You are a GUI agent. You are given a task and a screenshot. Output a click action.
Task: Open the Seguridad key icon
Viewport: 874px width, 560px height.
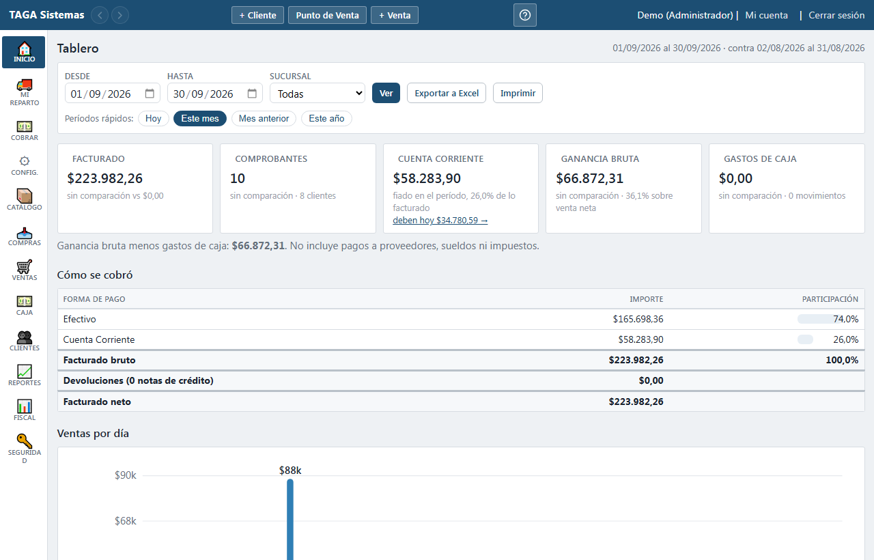click(x=25, y=441)
